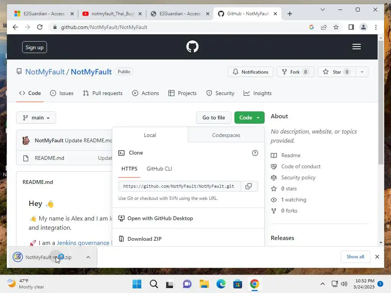Click Show all downloads

tap(355, 257)
